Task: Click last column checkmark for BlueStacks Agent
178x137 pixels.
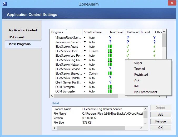Action: pos(154,46)
